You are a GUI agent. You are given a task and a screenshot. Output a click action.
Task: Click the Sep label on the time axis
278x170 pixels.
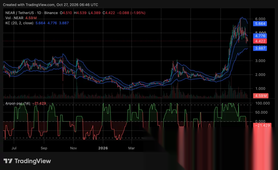44,148
